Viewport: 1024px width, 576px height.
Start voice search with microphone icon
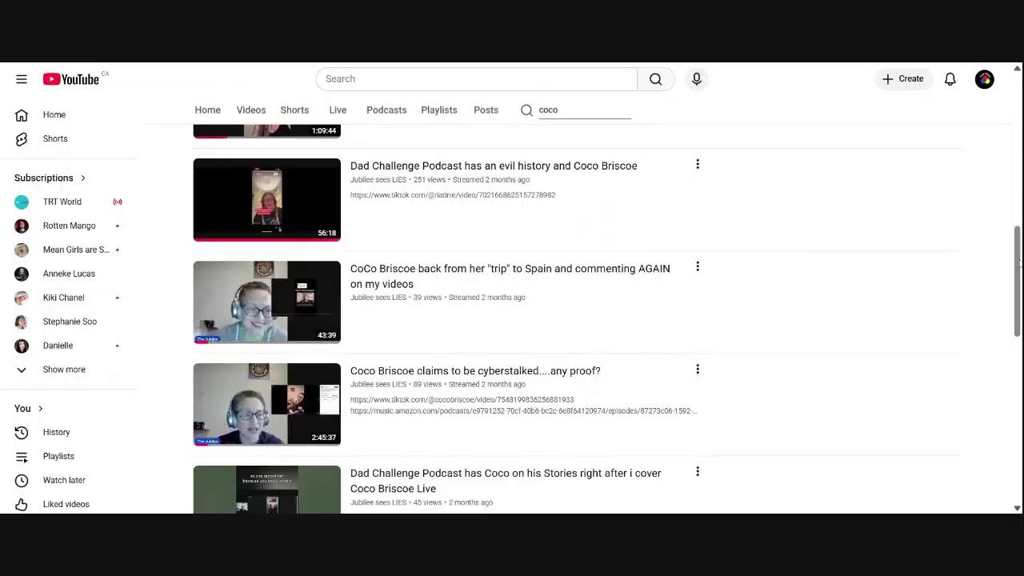point(697,79)
